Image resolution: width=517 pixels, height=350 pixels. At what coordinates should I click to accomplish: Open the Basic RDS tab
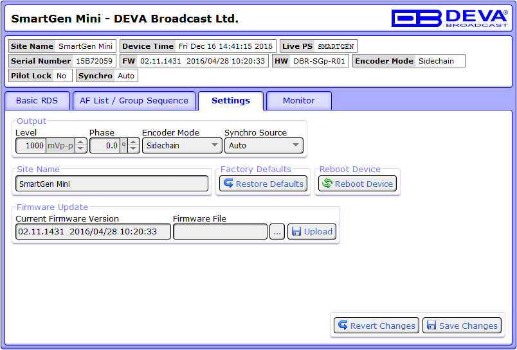pyautogui.click(x=37, y=101)
